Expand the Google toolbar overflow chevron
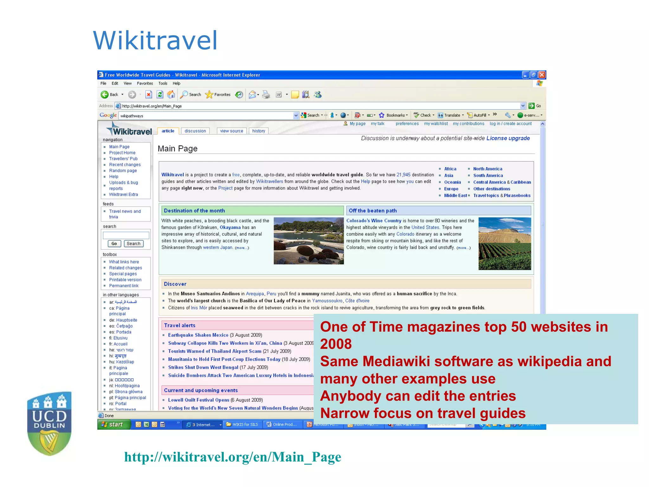This screenshot has height=487, width=649. pyautogui.click(x=495, y=114)
